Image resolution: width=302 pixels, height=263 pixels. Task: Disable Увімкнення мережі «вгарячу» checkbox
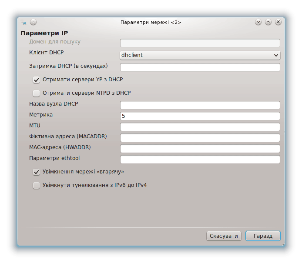pos(36,172)
